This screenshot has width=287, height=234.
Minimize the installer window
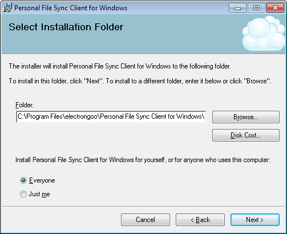pyautogui.click(x=237, y=8)
